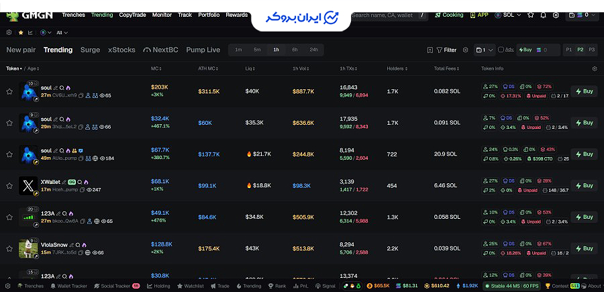Open the APP download link
The image size is (604, 292).
click(479, 15)
